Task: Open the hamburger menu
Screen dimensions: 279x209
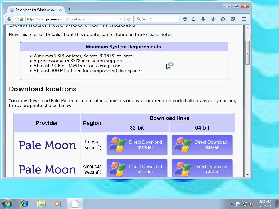Action: (x=244, y=19)
